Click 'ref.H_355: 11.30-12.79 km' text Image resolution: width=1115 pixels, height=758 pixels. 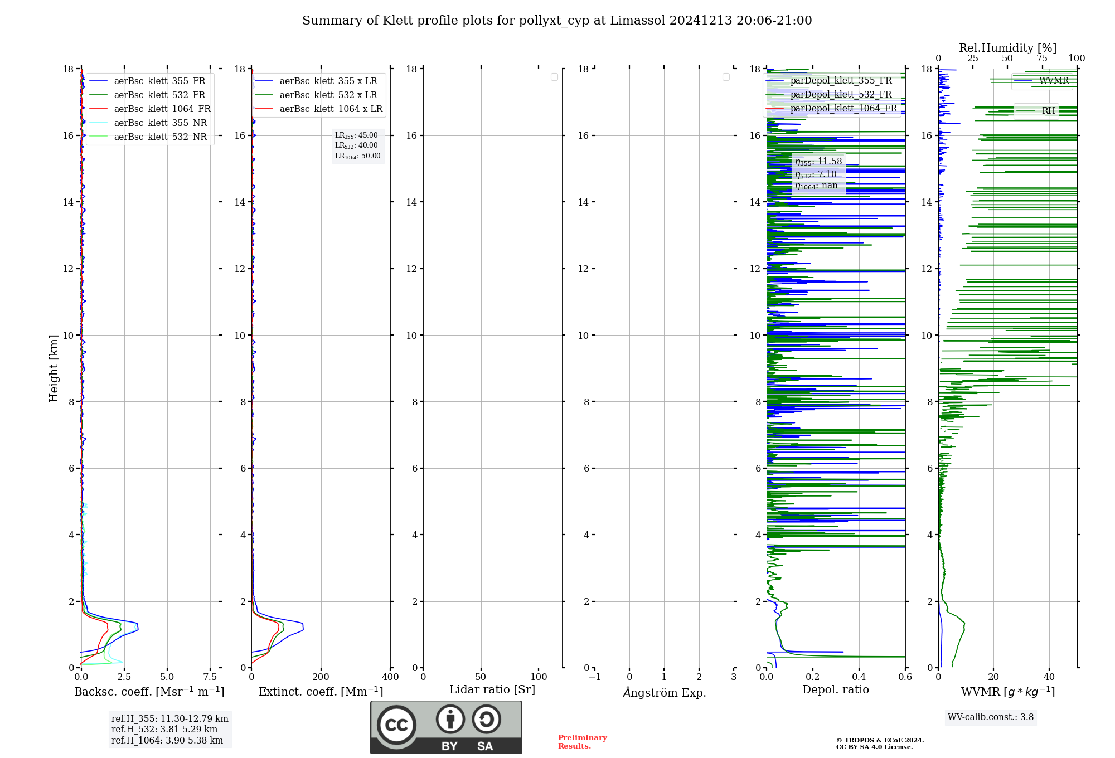(170, 719)
